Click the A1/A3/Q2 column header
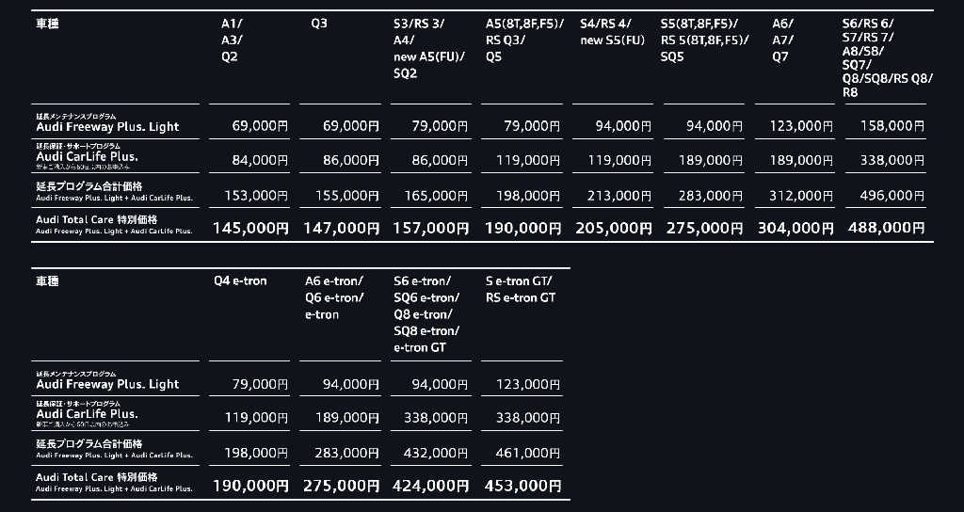Screen dimensions: 964x512 pyautogui.click(x=230, y=40)
